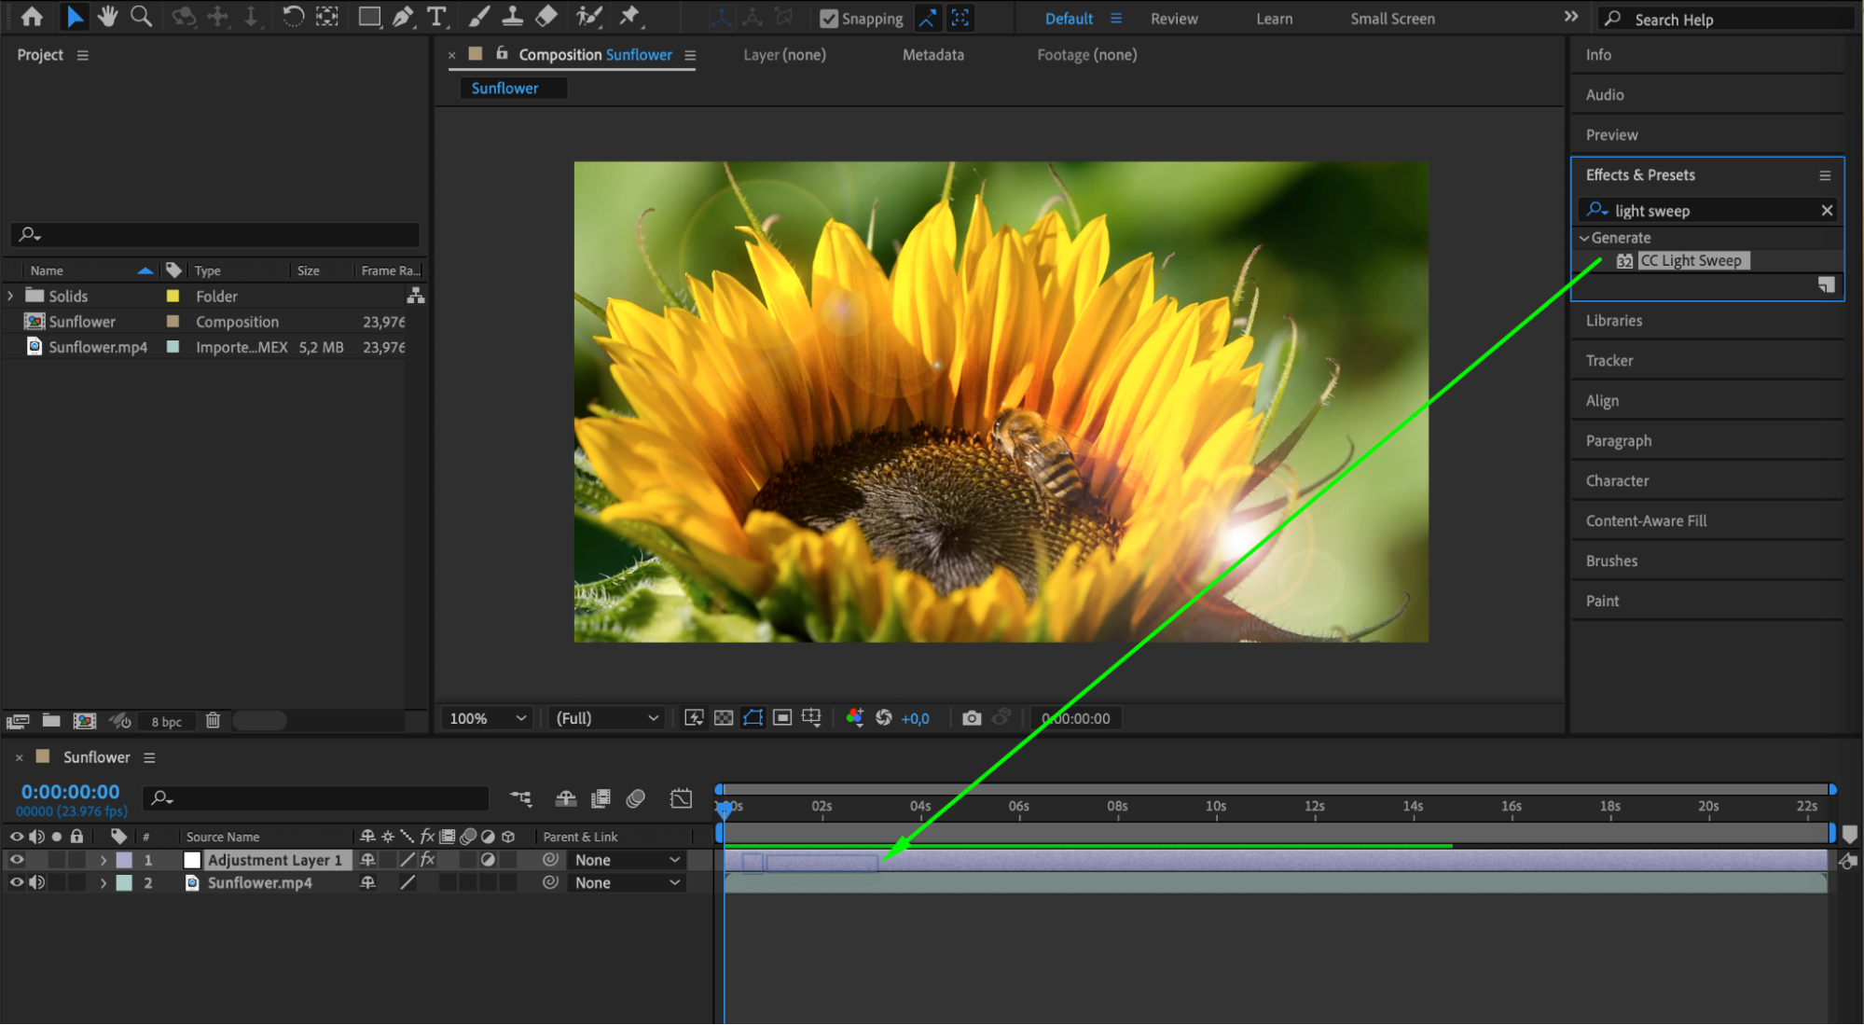Hide the Adjustment Layer 1 layer

tap(17, 859)
